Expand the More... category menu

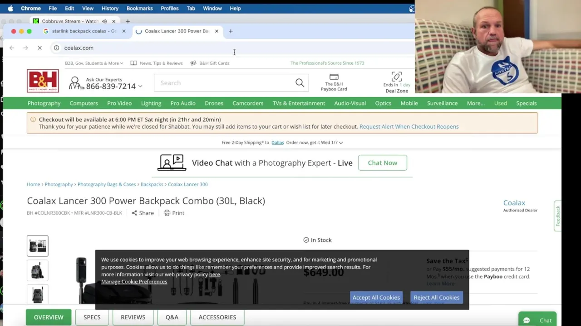click(476, 103)
